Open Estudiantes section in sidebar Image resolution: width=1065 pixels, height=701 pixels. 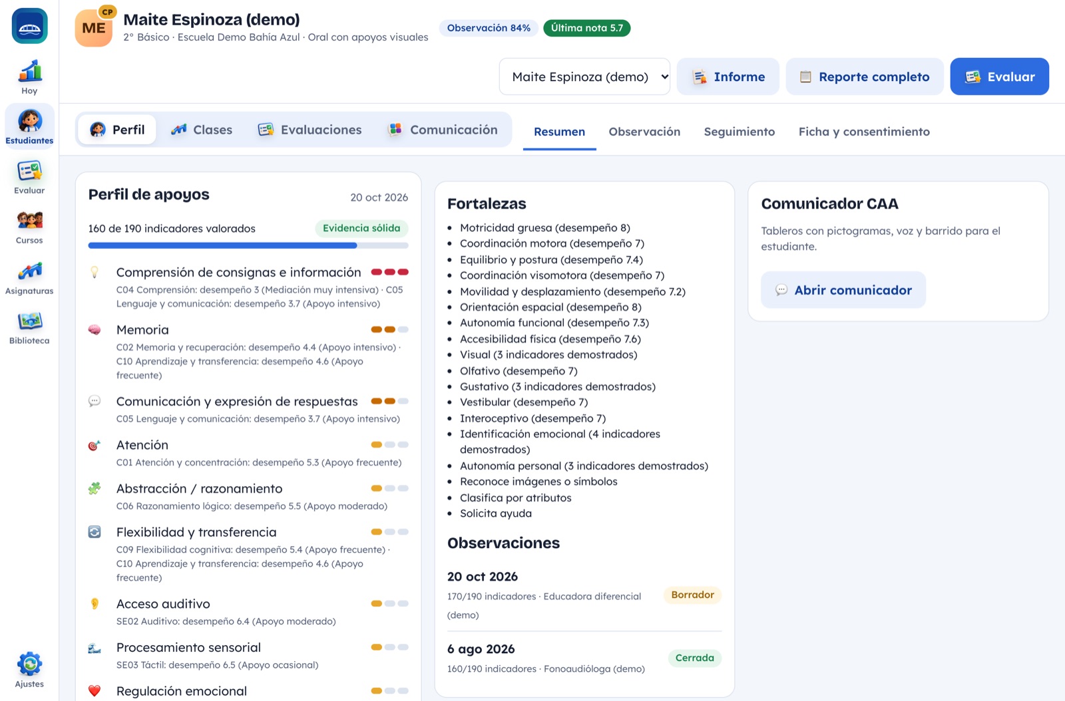pyautogui.click(x=29, y=126)
